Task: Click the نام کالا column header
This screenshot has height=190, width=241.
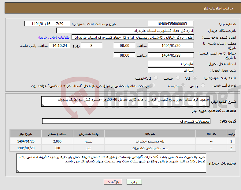Action: (150, 134)
